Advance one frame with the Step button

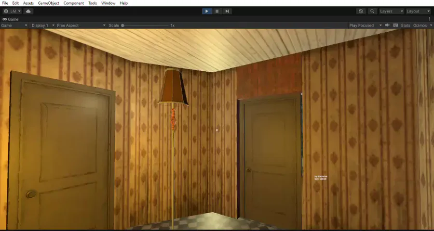[x=227, y=12]
